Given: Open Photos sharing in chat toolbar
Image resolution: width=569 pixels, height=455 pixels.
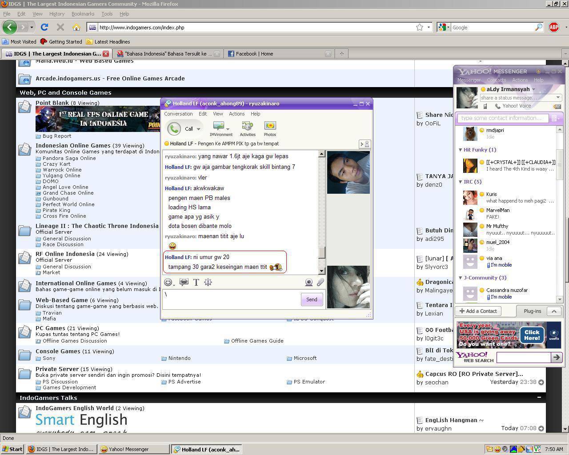Looking at the screenshot, I should [270, 128].
